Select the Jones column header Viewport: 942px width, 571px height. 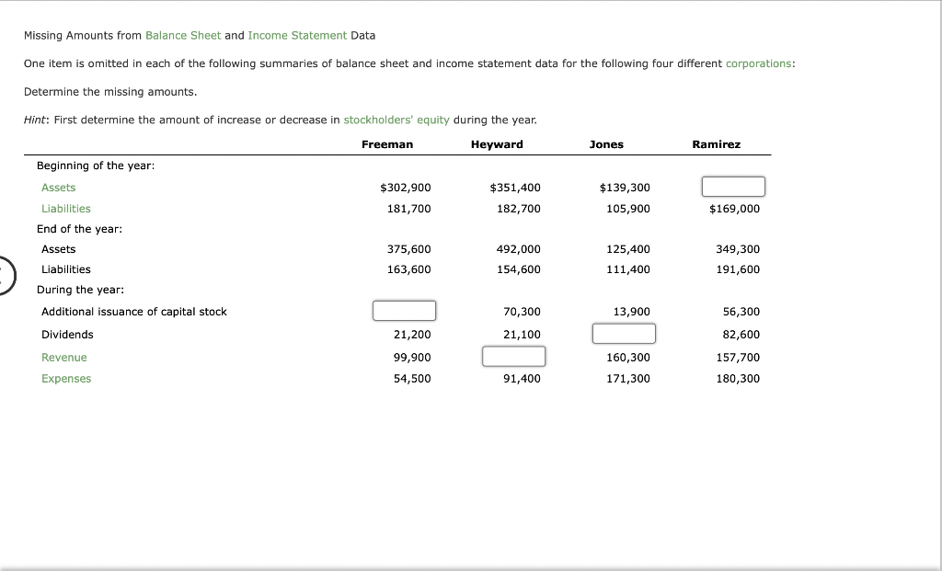coord(607,143)
